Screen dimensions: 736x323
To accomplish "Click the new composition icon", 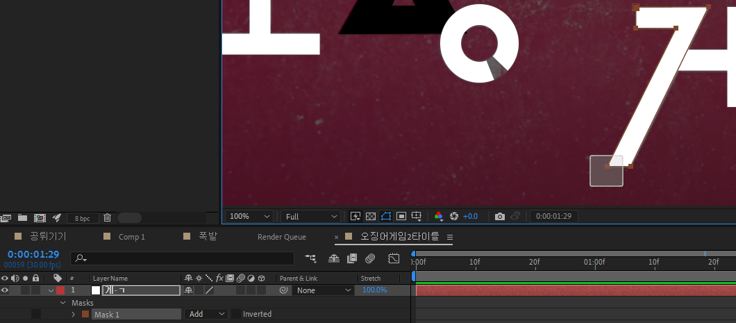I will pos(40,218).
